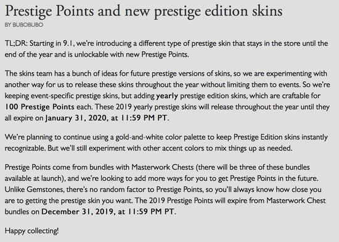Click the Happy collecting! closing line
Viewport: 339px width, 242px height.
(31, 231)
